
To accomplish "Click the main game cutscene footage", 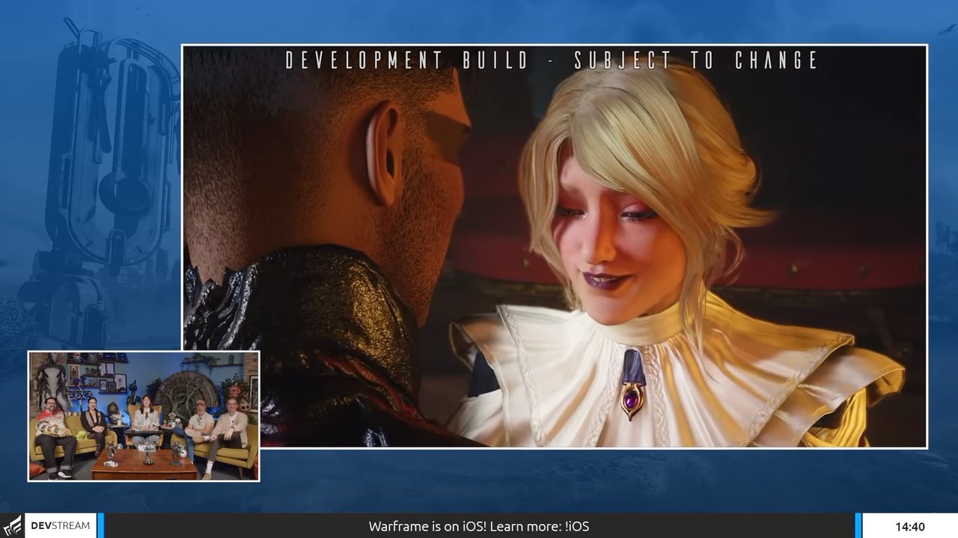I will tap(555, 247).
